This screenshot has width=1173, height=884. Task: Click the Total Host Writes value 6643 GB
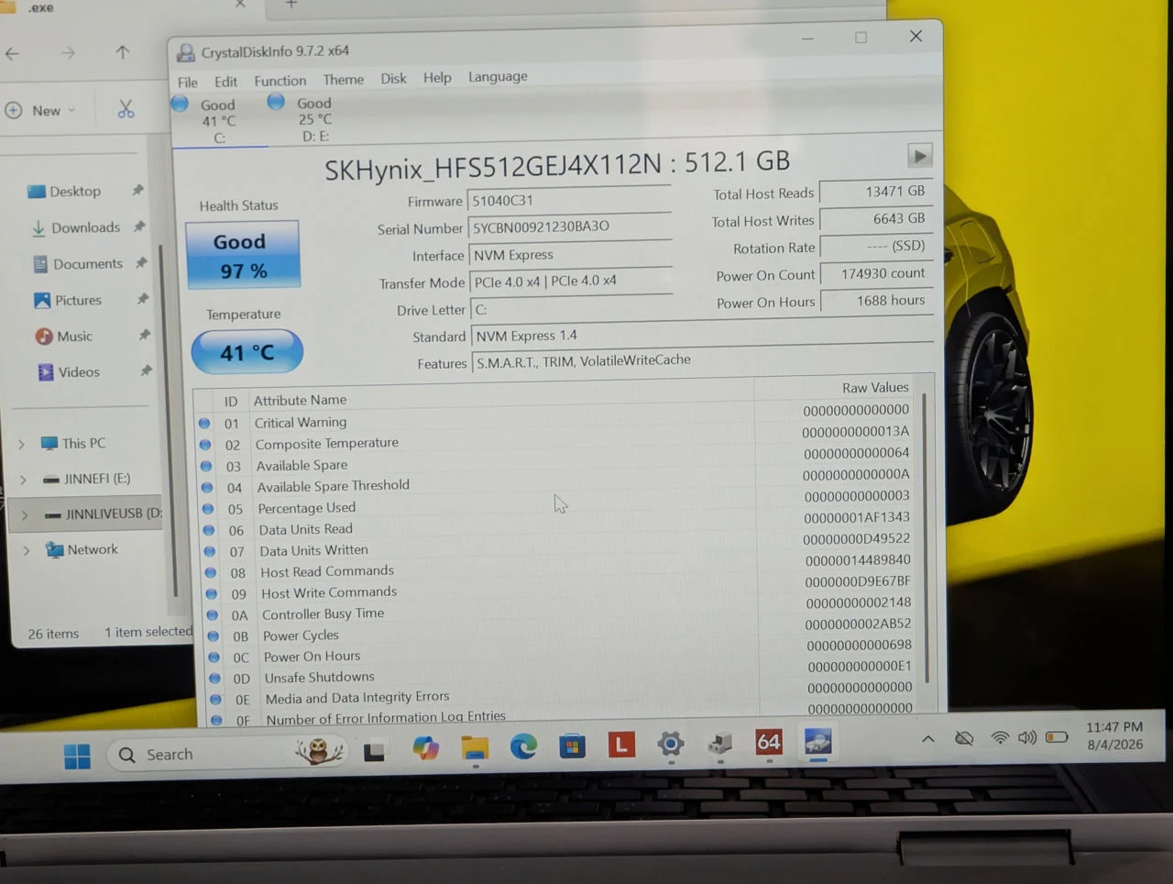[877, 219]
